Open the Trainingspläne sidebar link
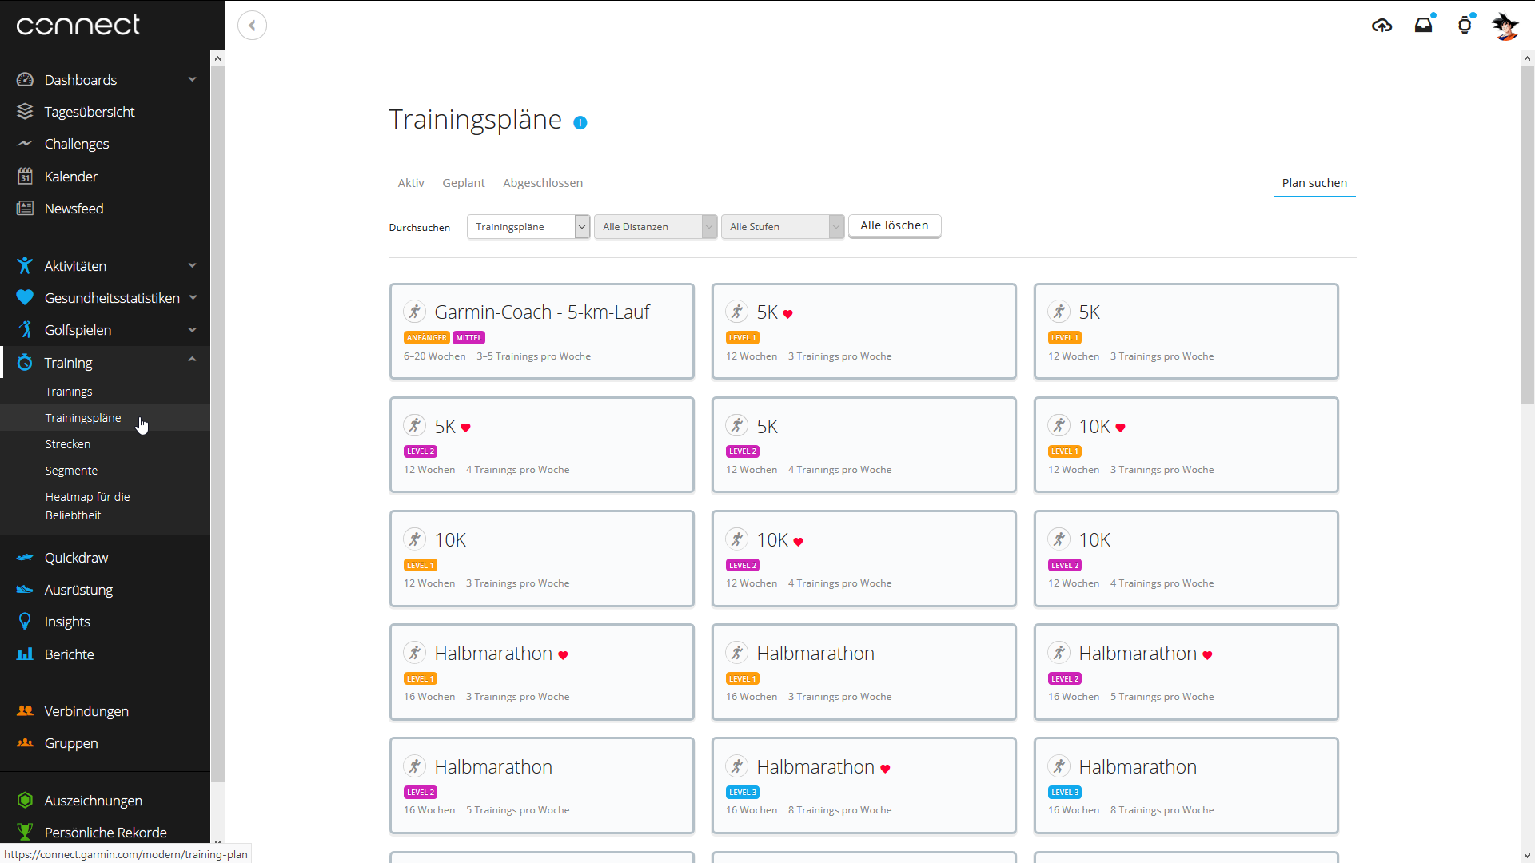1535x863 pixels. click(83, 418)
